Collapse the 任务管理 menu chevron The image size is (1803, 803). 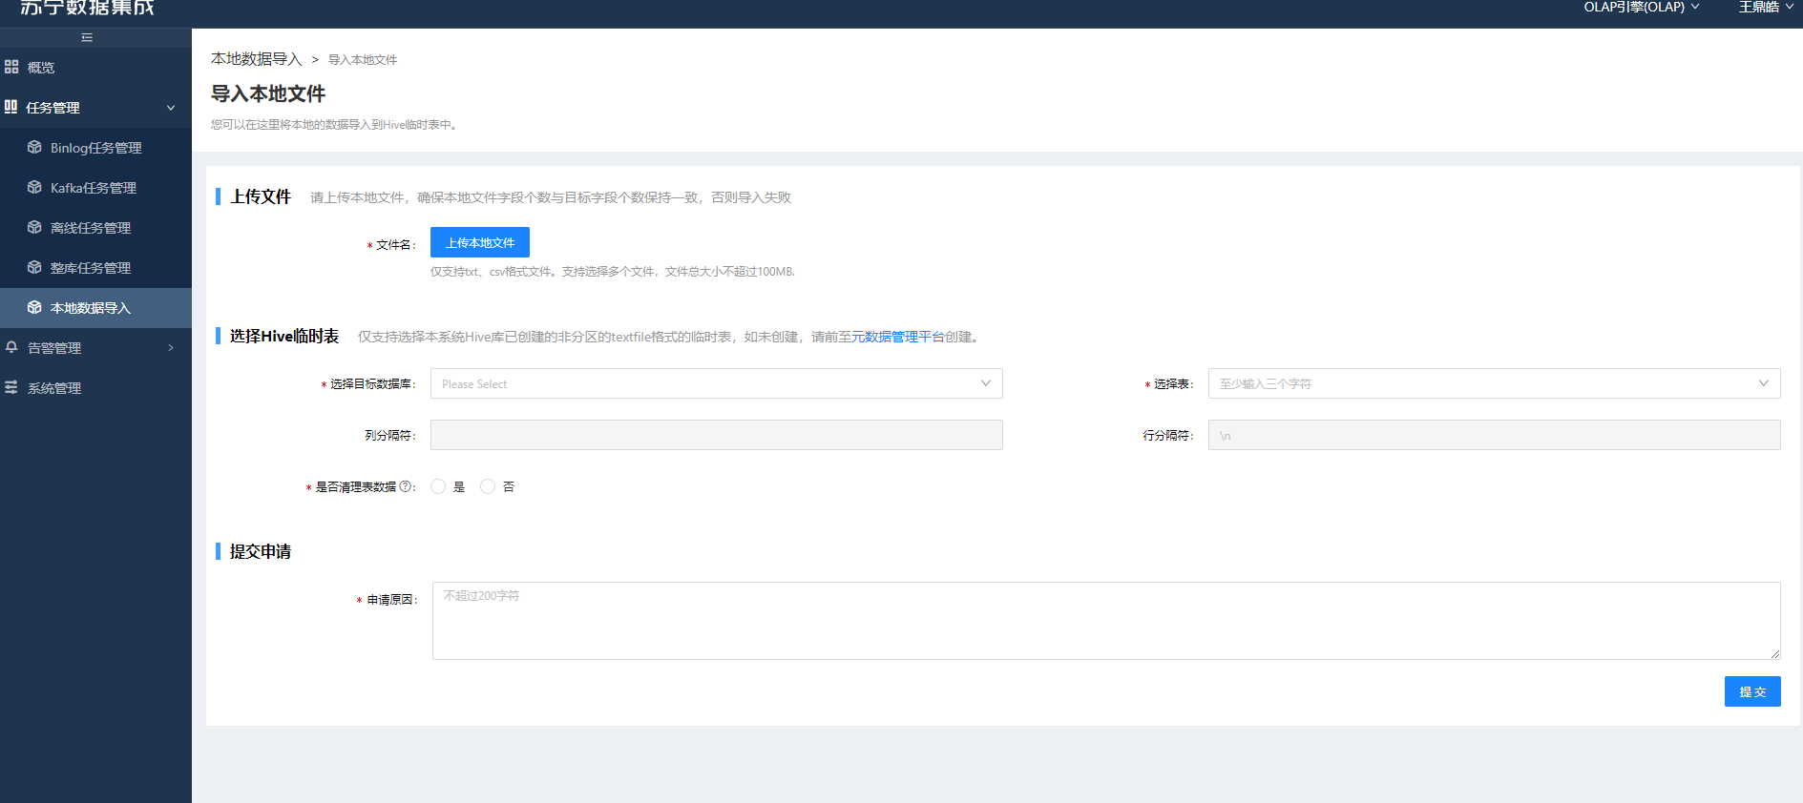point(171,108)
